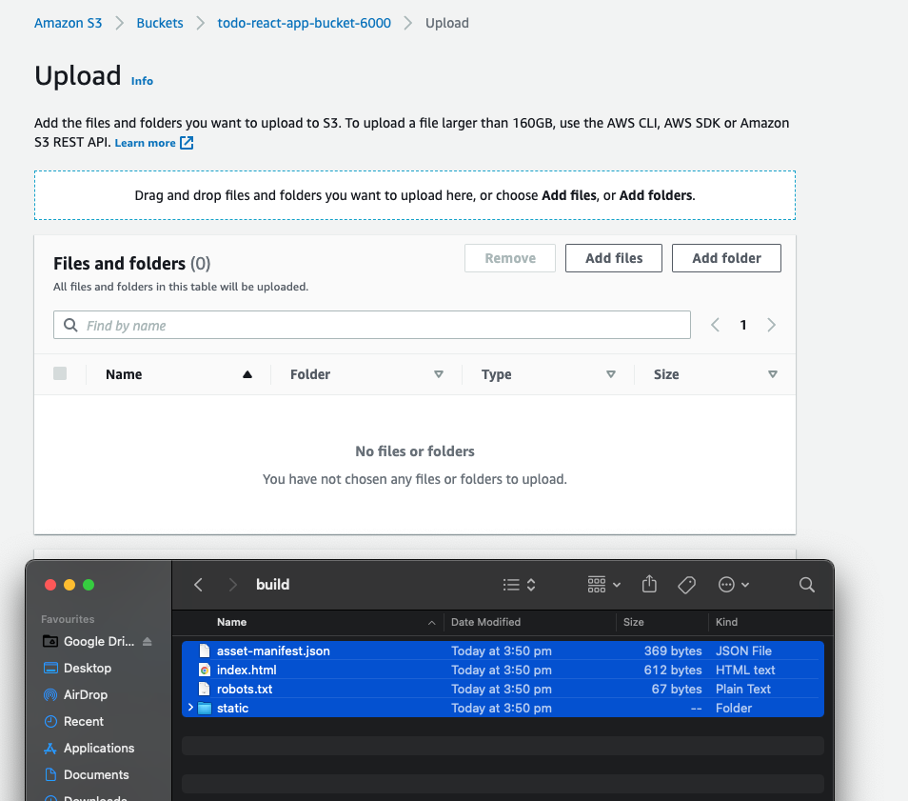The width and height of the screenshot is (908, 801).
Task: Open the Info link beside Upload
Action: tap(142, 81)
